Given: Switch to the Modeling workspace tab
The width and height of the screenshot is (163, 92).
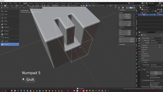Looking at the screenshot, I should (31, 3).
